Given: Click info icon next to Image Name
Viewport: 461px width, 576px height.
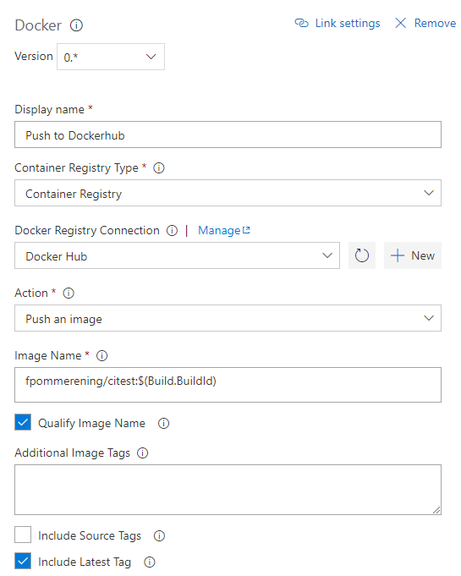Looking at the screenshot, I should (102, 355).
